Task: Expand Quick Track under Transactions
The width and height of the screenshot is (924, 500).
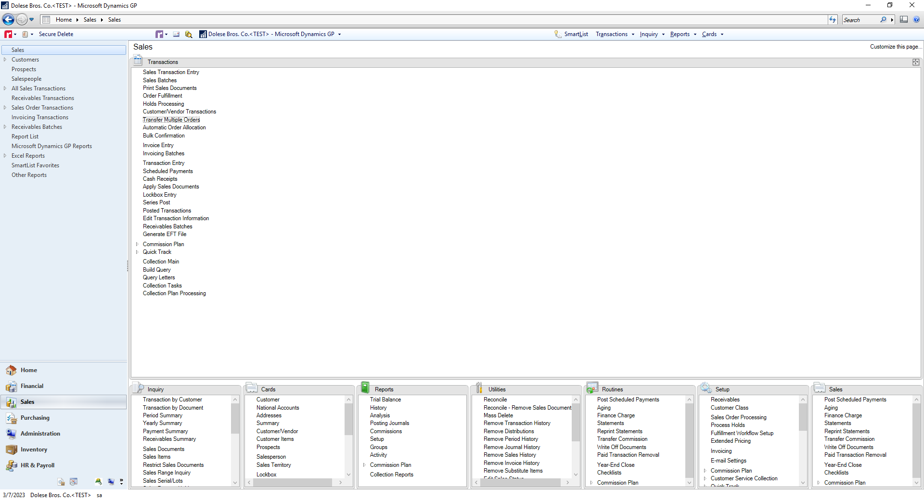Action: 137,252
